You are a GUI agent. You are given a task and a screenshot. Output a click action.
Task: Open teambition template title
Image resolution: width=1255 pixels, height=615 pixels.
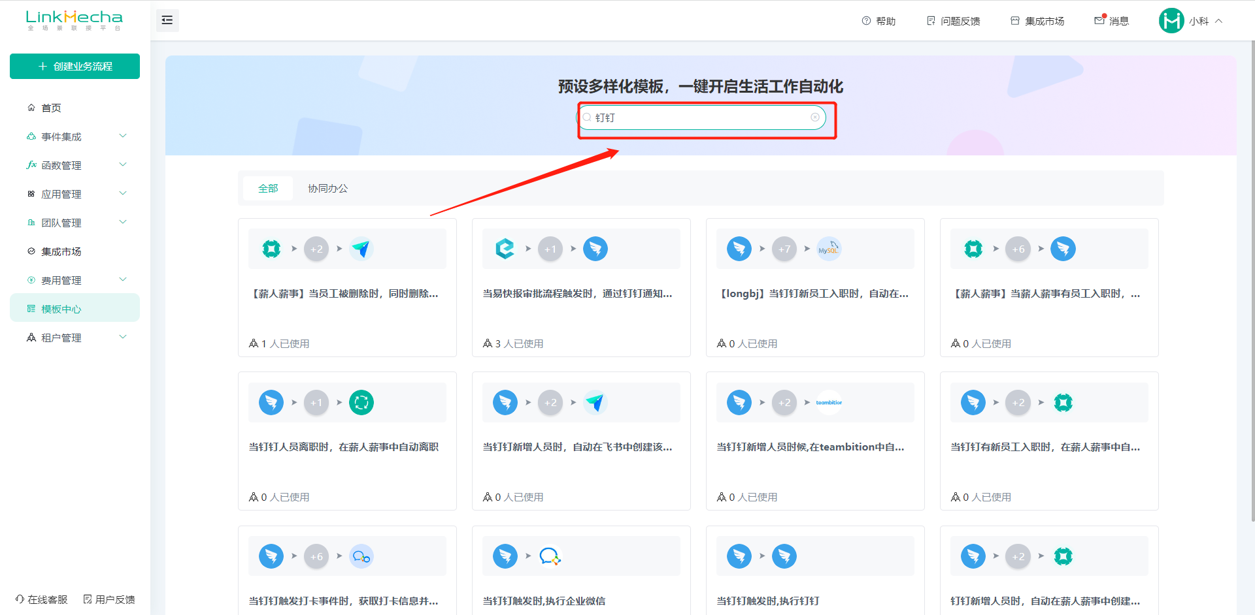click(811, 447)
